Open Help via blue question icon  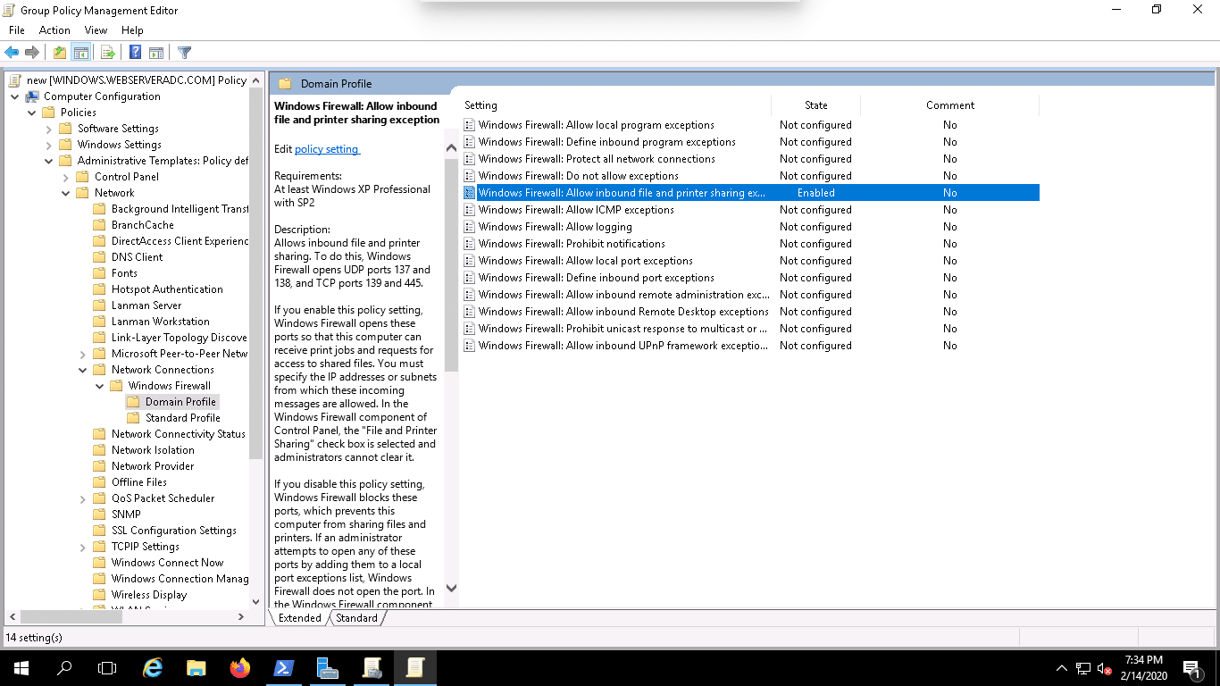[135, 53]
